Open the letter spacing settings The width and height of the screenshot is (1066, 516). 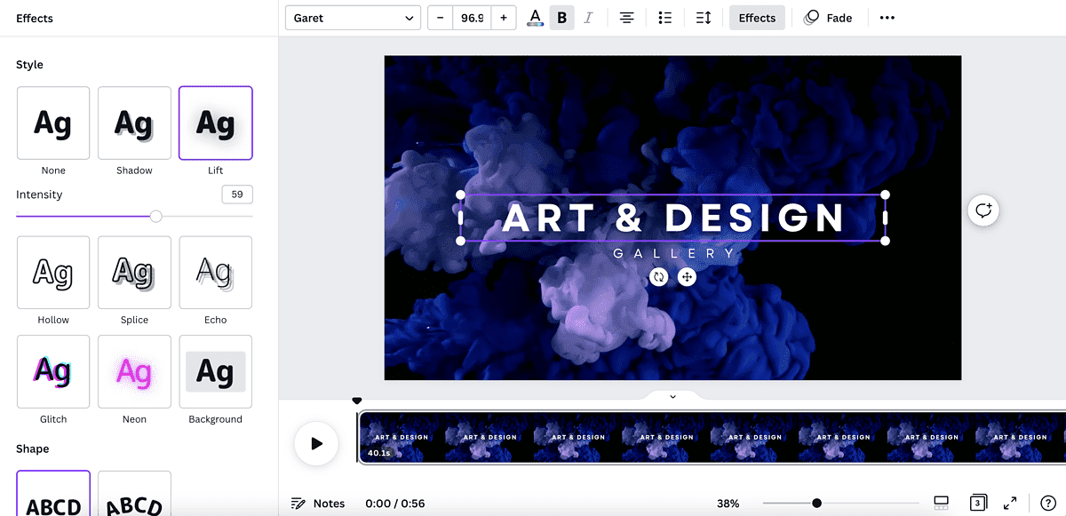pyautogui.click(x=703, y=17)
